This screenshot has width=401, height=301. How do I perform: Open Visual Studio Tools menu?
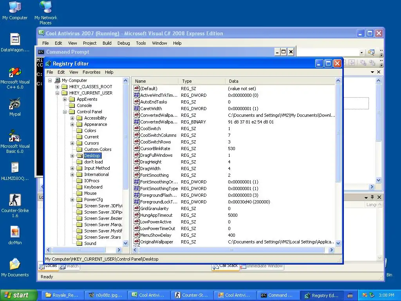(141, 43)
